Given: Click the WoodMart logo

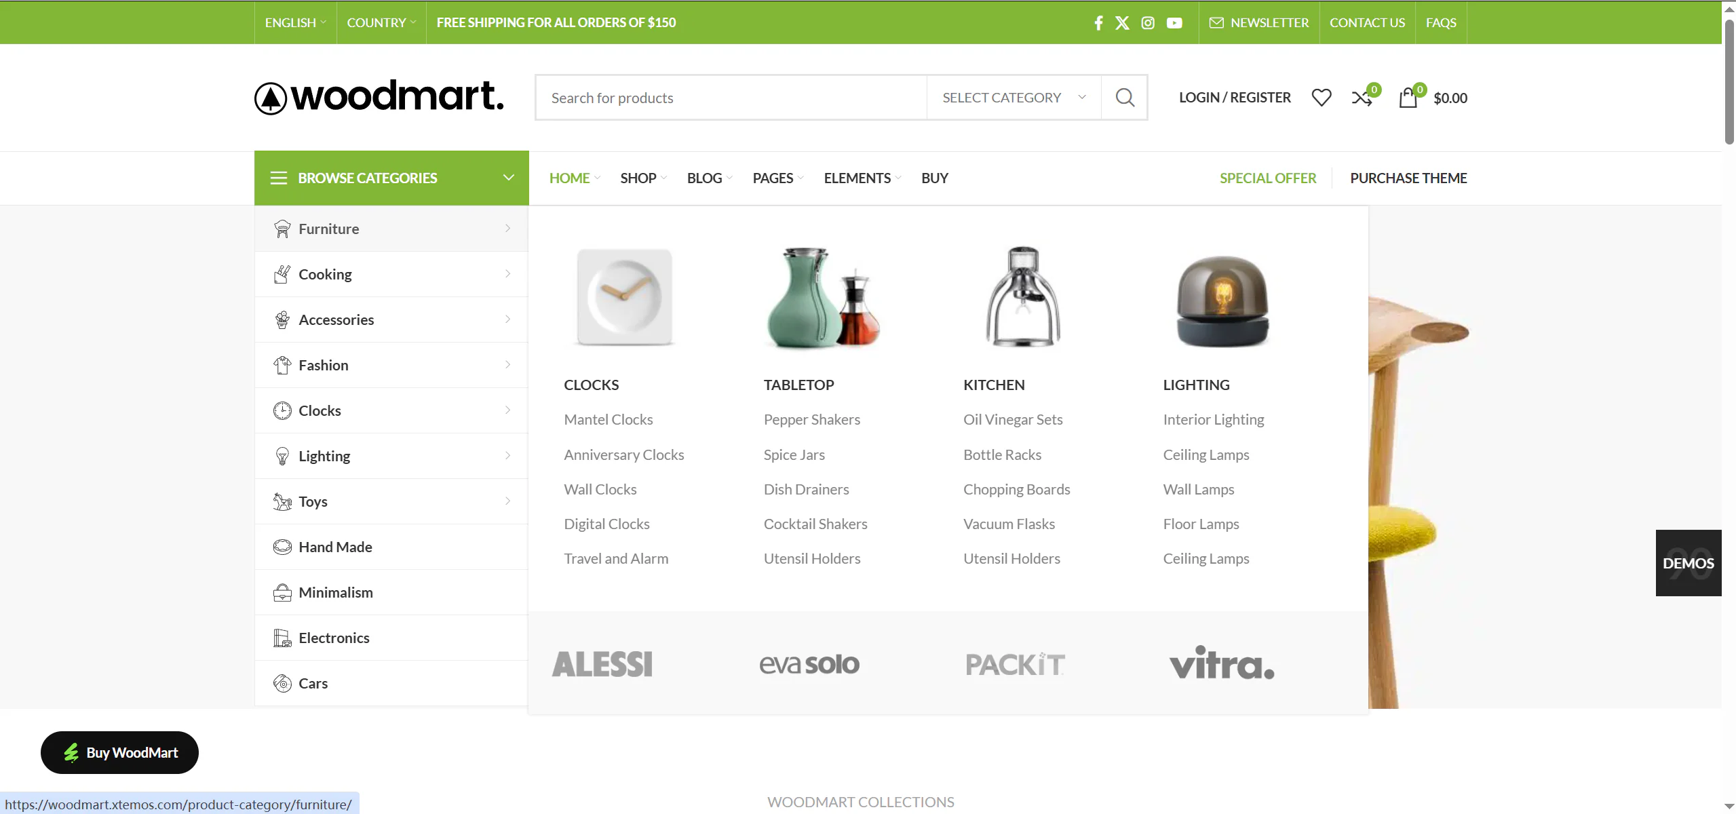Looking at the screenshot, I should [379, 96].
